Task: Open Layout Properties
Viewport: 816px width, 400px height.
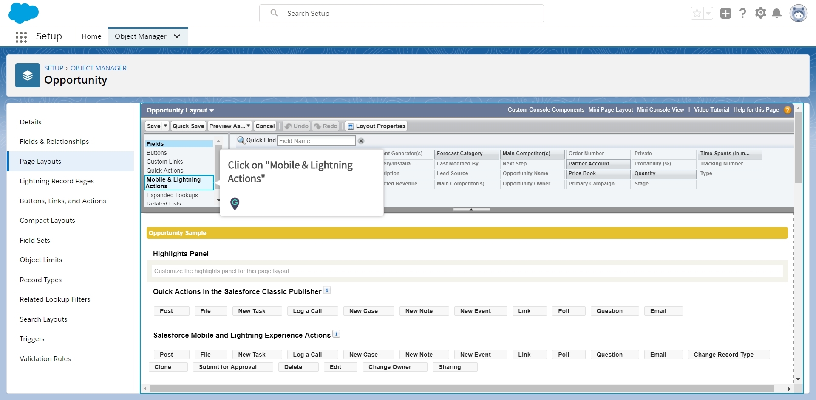Action: 376,126
